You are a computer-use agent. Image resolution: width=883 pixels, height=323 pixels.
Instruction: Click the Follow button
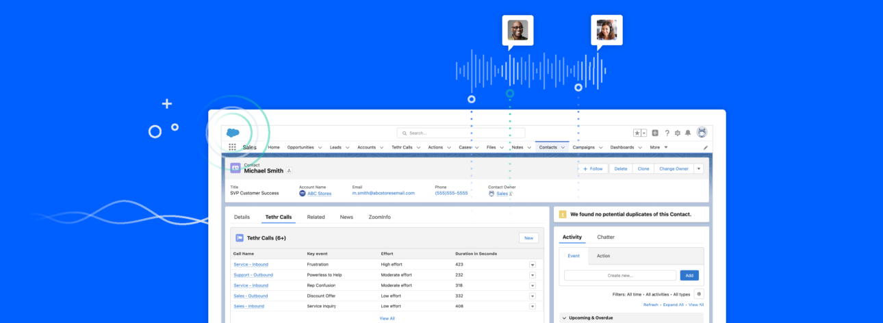pyautogui.click(x=593, y=168)
